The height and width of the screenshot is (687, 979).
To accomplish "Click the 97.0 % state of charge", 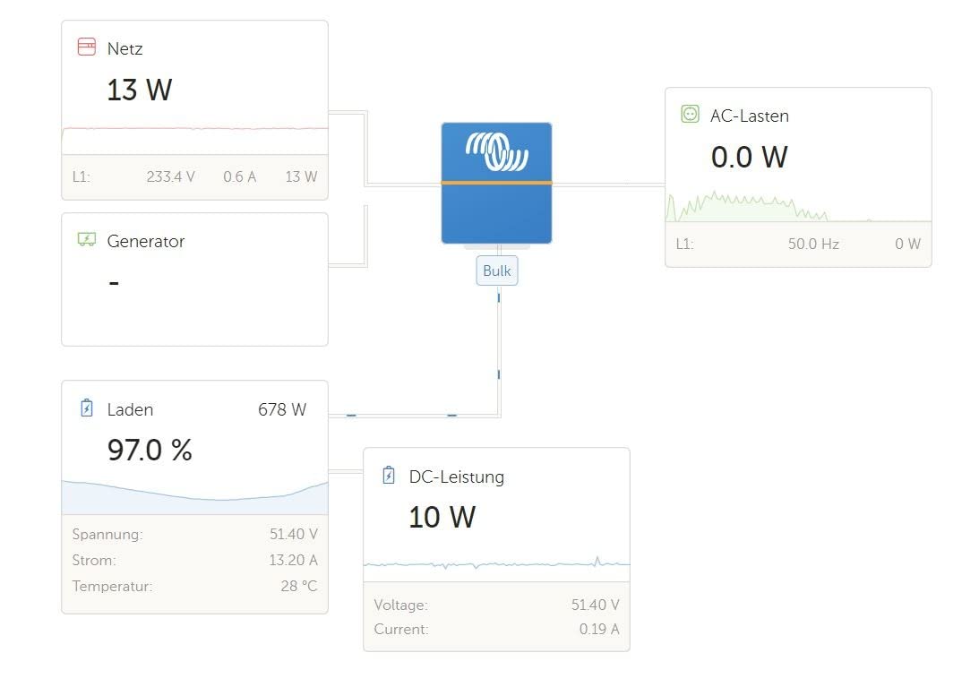I will pyautogui.click(x=150, y=451).
